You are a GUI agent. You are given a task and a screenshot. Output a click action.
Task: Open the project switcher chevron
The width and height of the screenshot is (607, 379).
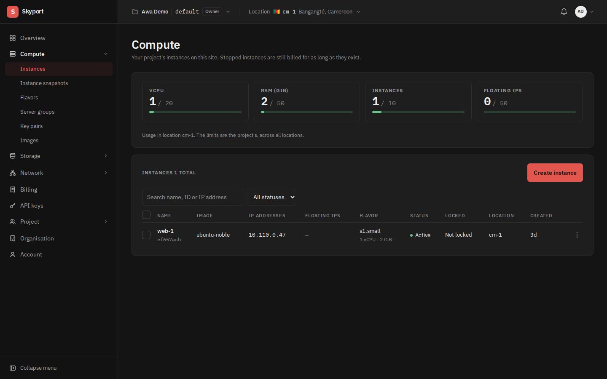pos(228,12)
